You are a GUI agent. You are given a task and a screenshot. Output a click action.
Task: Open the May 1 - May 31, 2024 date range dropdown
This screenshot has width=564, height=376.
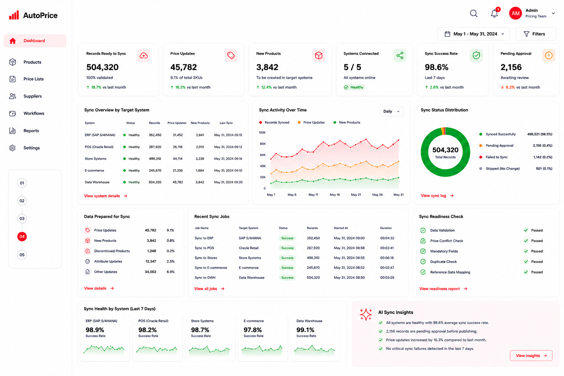point(473,34)
